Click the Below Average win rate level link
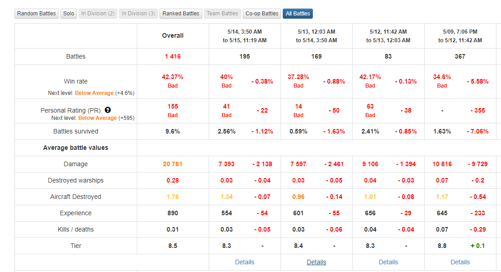 point(94,93)
